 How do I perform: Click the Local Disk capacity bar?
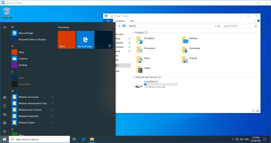(x=161, y=84)
